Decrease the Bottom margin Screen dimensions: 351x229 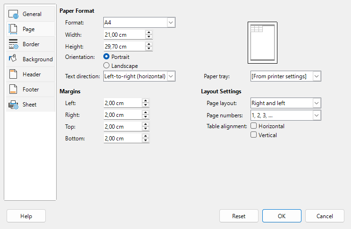145,140
